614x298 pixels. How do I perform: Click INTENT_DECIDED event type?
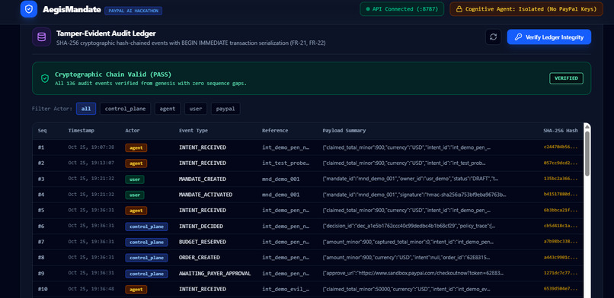click(x=201, y=226)
